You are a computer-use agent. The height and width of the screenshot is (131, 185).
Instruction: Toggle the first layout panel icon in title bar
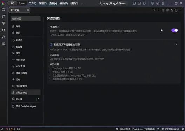pos(134,3)
